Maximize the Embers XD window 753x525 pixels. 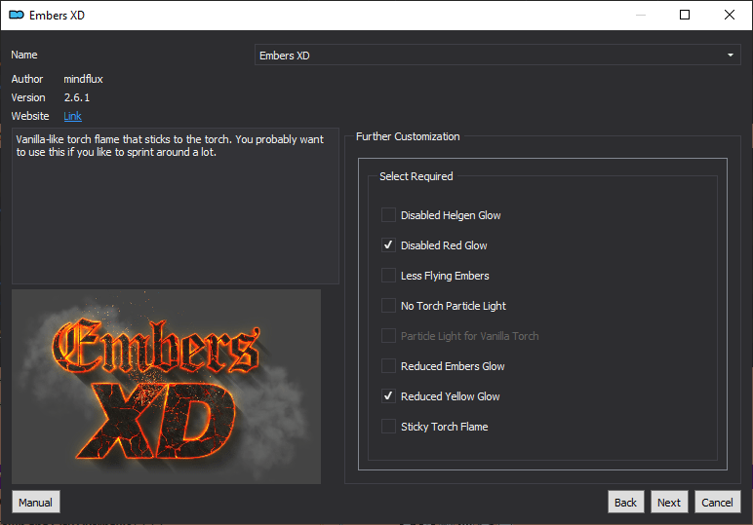pos(685,15)
